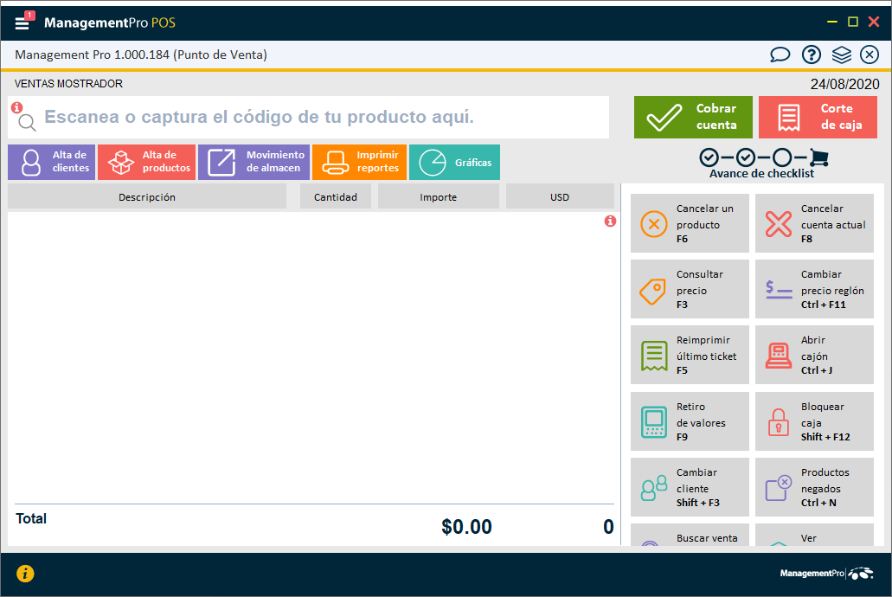Click the ManagementPro POS title text
Image resolution: width=892 pixels, height=597 pixels.
pos(110,22)
